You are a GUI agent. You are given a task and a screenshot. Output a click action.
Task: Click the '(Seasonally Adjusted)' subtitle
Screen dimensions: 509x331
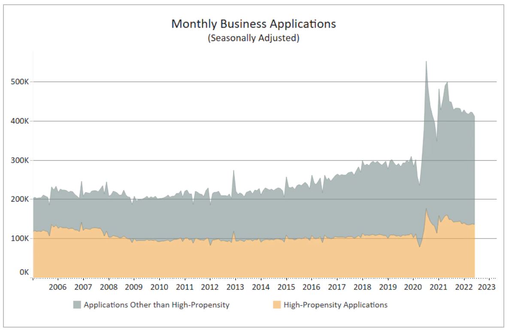pos(253,38)
